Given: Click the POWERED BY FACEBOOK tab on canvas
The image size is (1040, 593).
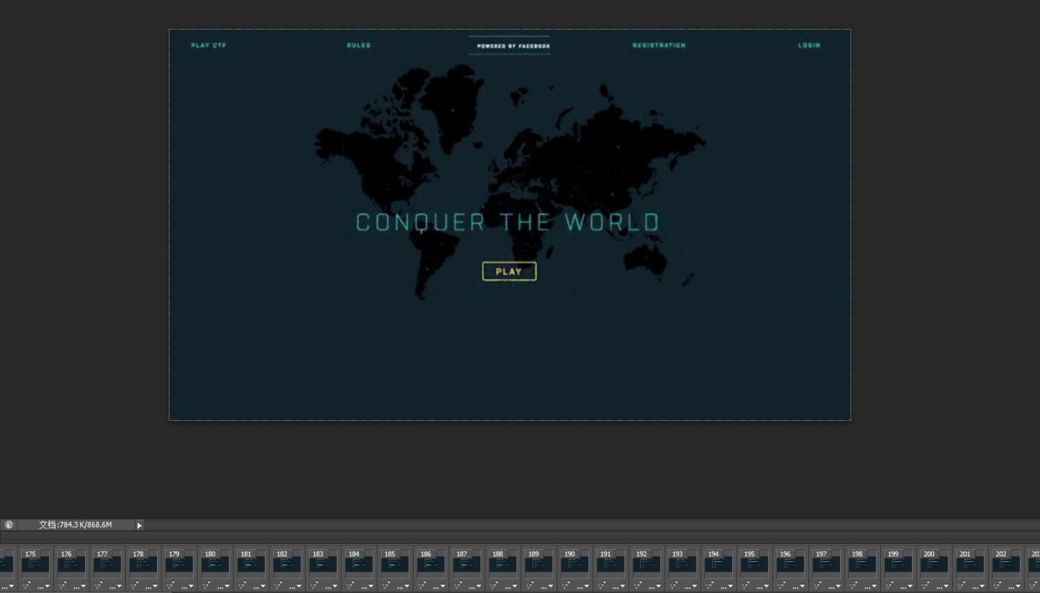Looking at the screenshot, I should pos(513,46).
